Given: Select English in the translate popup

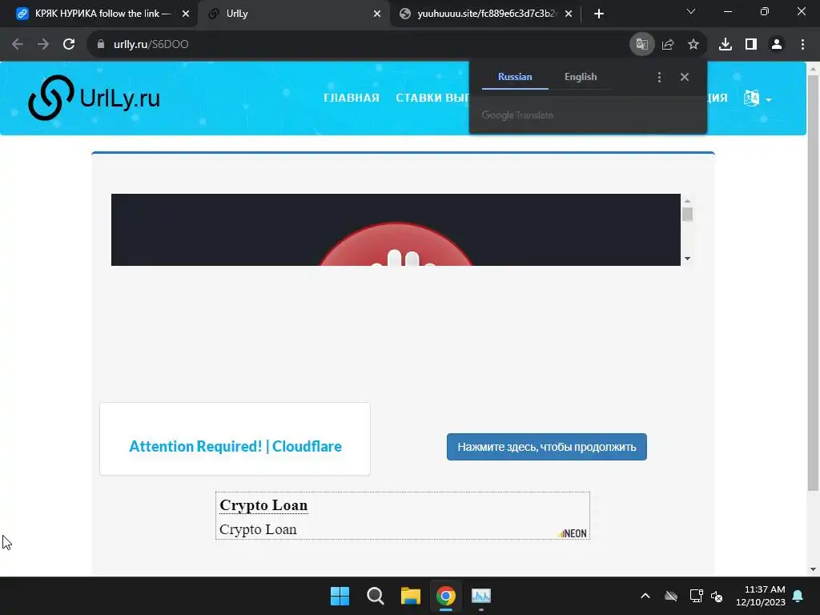Looking at the screenshot, I should (x=581, y=77).
